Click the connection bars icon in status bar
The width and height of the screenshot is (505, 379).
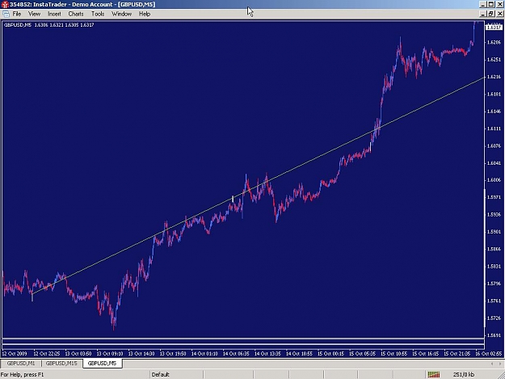click(x=434, y=374)
